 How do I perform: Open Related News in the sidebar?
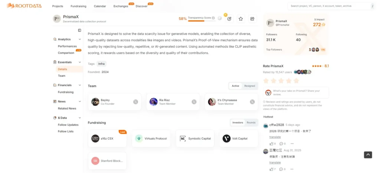[x=67, y=109]
